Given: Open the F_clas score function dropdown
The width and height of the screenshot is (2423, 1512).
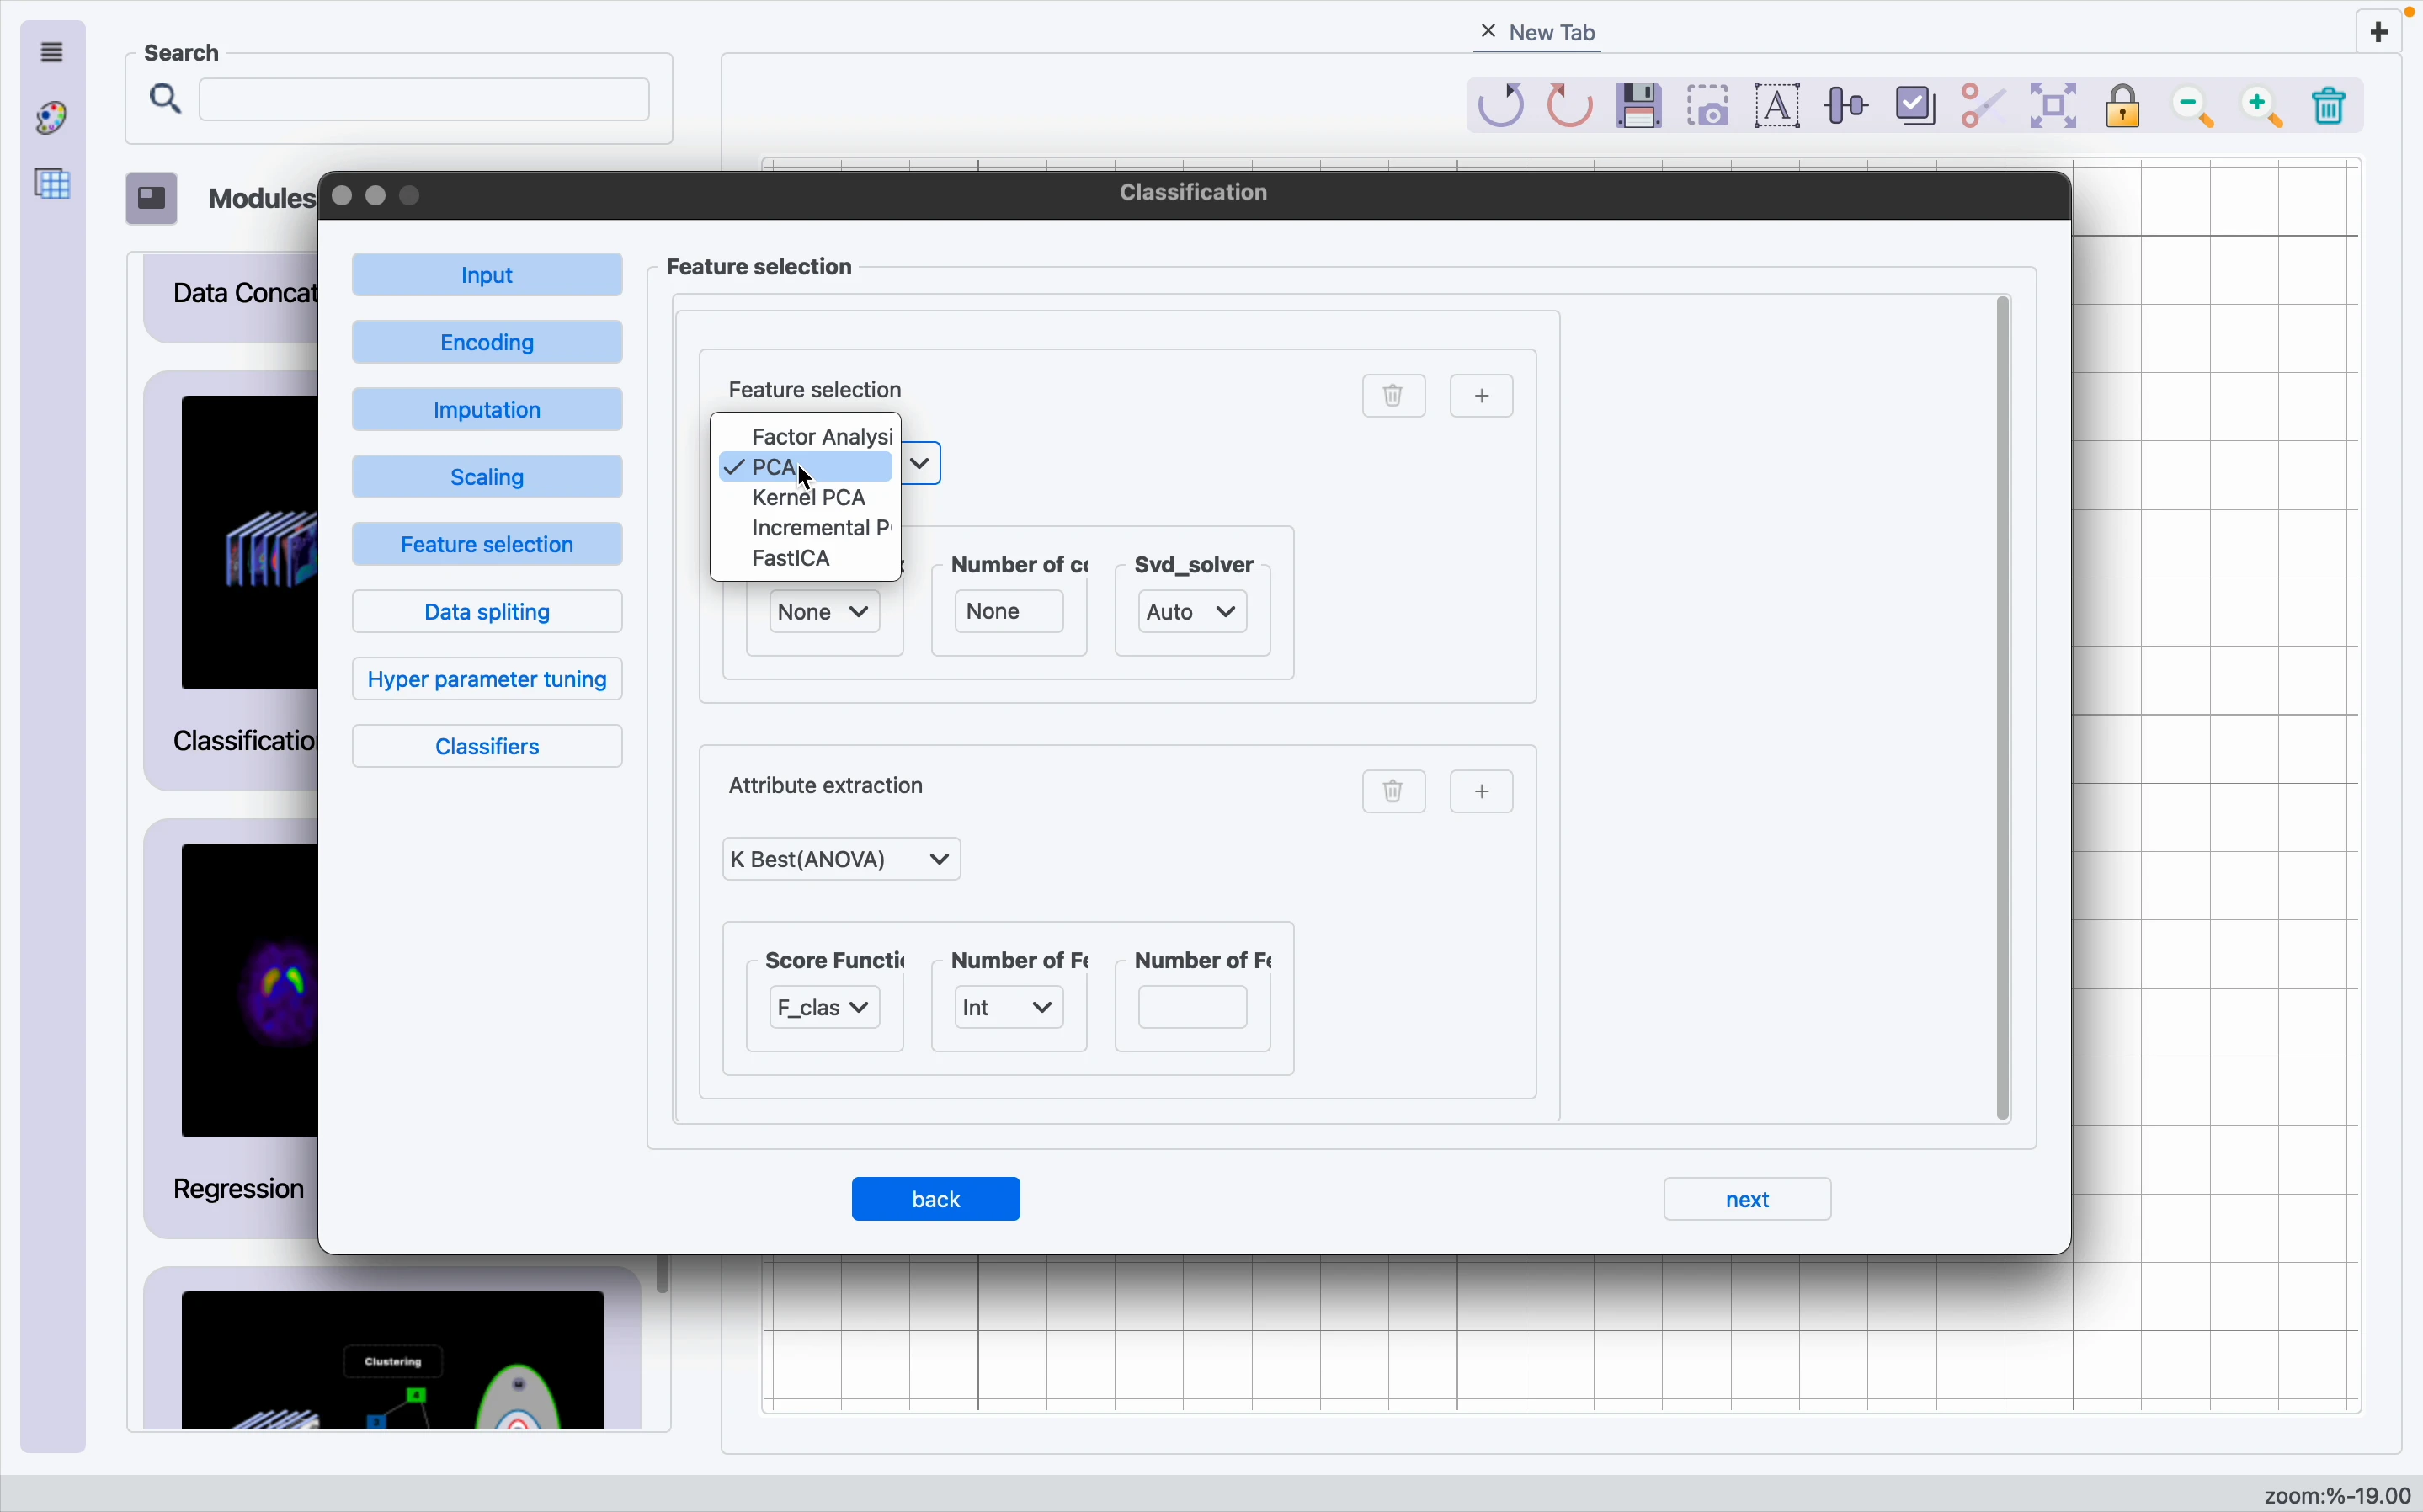Looking at the screenshot, I should (x=825, y=1009).
